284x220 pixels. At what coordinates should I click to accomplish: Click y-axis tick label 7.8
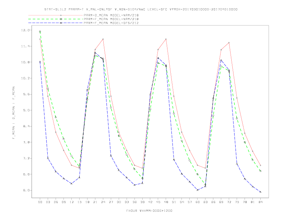26,142
